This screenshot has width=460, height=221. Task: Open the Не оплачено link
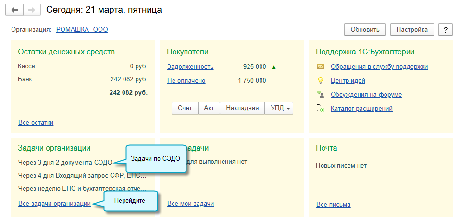pos(186,81)
